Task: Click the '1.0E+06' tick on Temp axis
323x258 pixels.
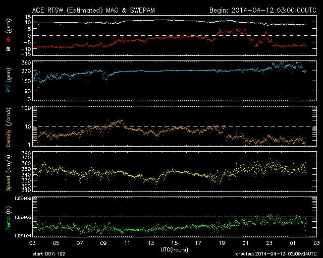Action: [23, 199]
